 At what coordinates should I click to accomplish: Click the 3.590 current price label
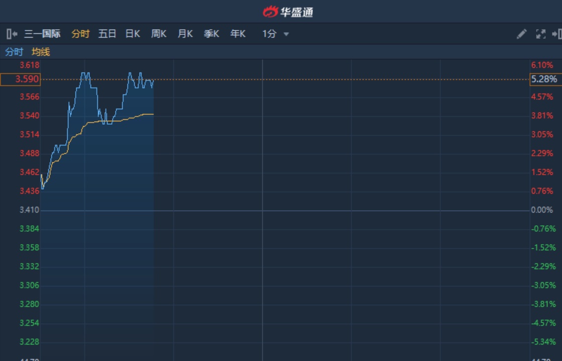click(20, 79)
